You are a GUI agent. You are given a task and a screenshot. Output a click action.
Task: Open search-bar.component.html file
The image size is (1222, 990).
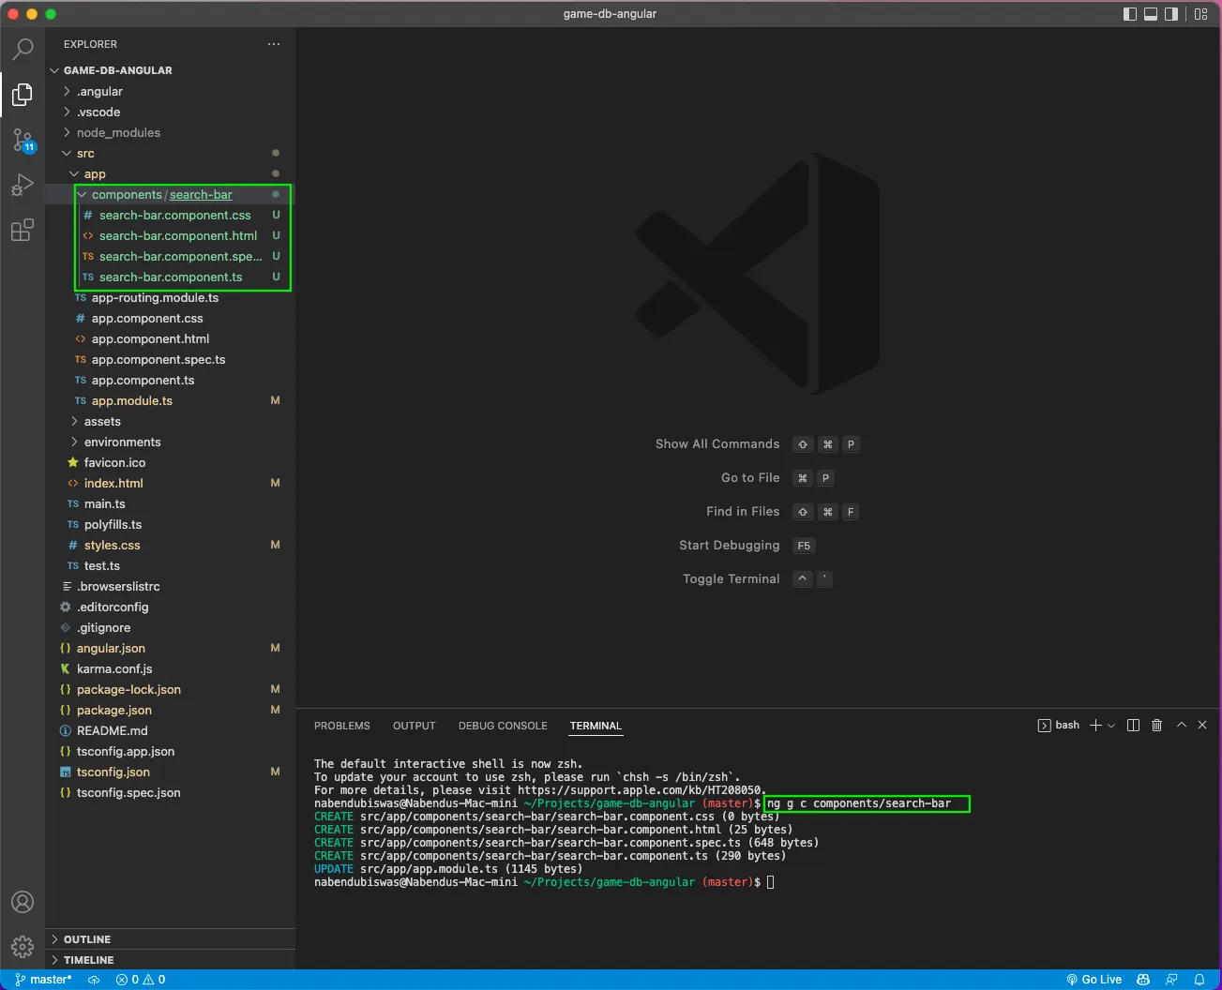click(x=170, y=235)
